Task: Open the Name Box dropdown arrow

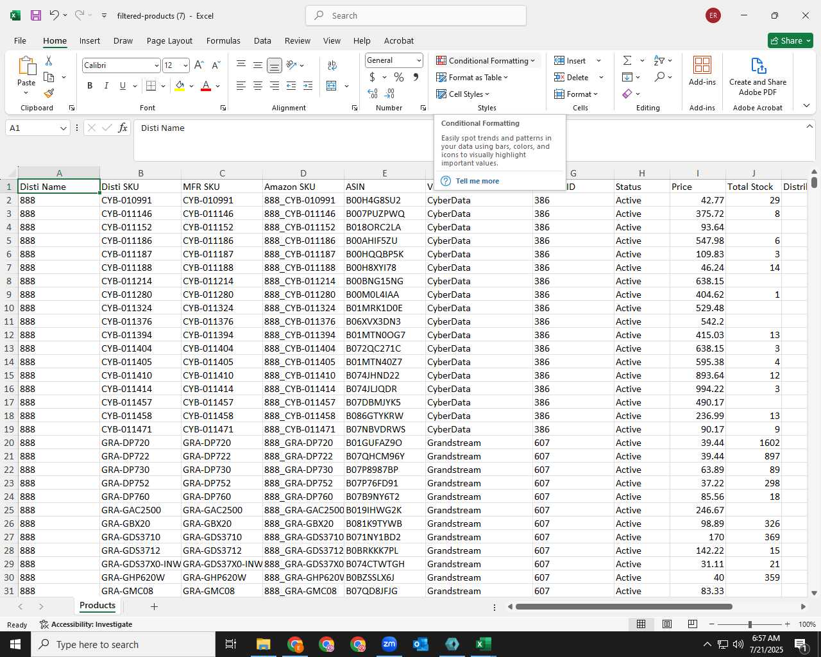Action: pos(63,128)
